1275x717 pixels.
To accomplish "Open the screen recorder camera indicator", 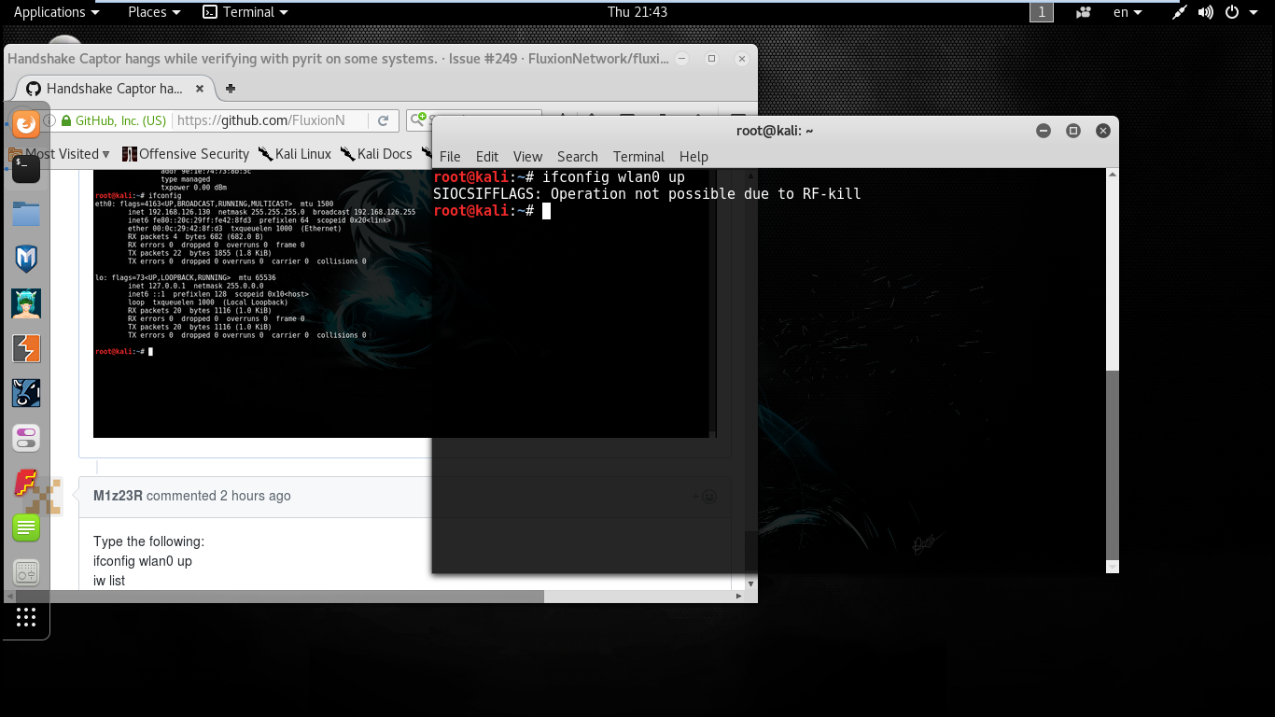I will point(1084,12).
